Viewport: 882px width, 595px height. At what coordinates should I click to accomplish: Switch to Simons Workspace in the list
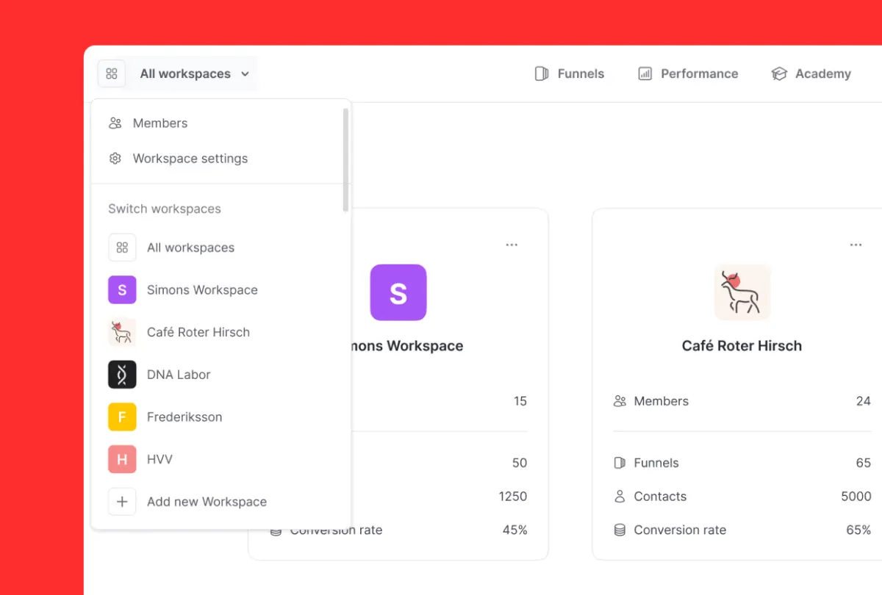click(218, 290)
